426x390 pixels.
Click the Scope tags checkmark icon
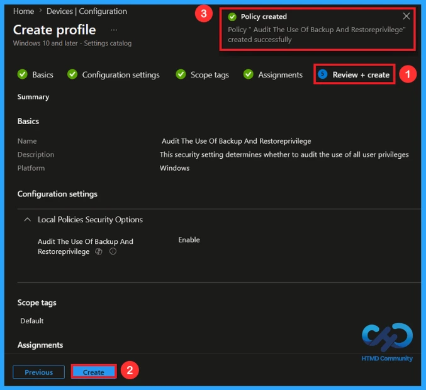pyautogui.click(x=181, y=74)
